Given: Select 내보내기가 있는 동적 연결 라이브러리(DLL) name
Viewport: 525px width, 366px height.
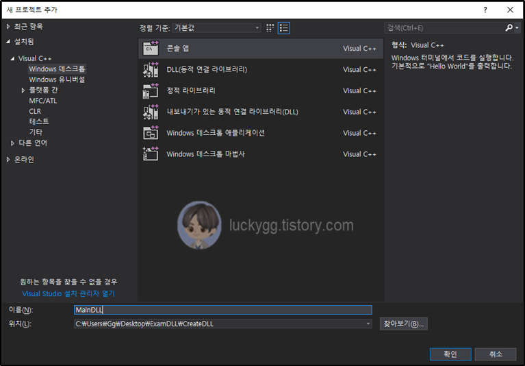Looking at the screenshot, I should 232,112.
